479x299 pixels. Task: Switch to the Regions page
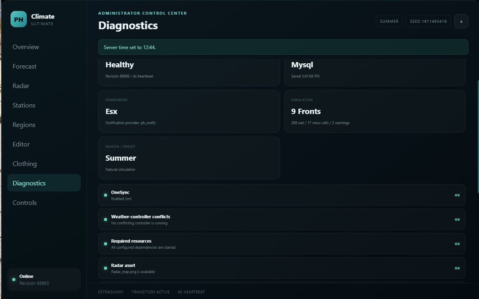click(x=44, y=125)
